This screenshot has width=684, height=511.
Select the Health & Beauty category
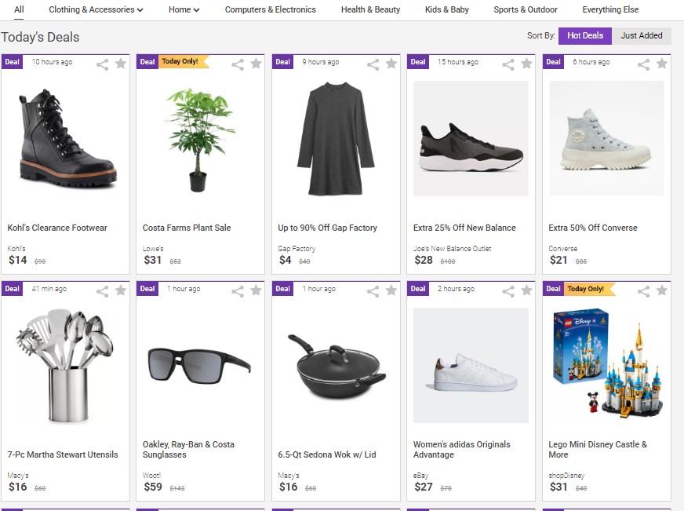370,9
